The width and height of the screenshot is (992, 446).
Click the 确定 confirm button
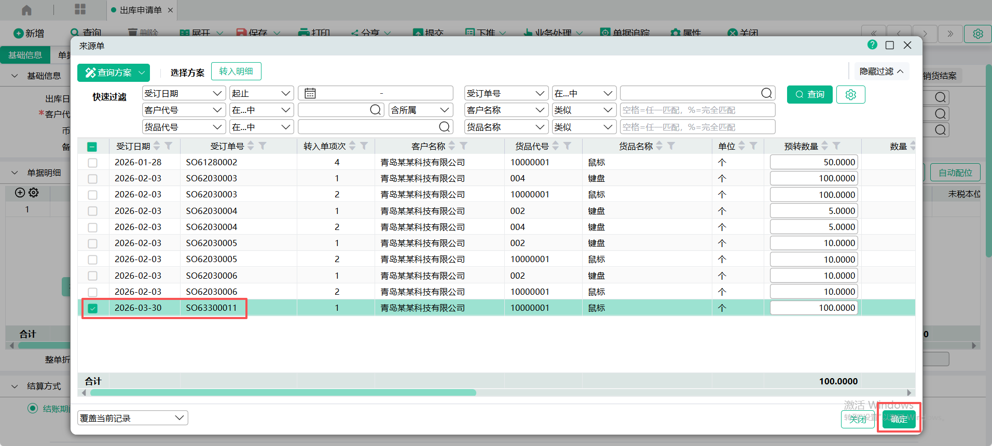coord(899,419)
